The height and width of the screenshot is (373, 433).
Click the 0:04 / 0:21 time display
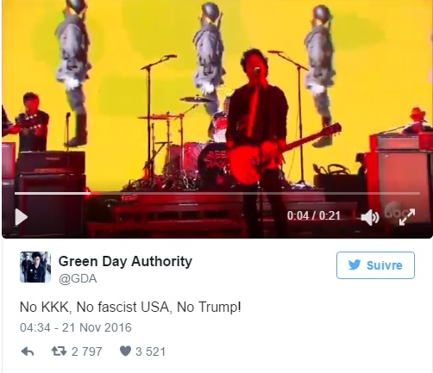pyautogui.click(x=314, y=215)
